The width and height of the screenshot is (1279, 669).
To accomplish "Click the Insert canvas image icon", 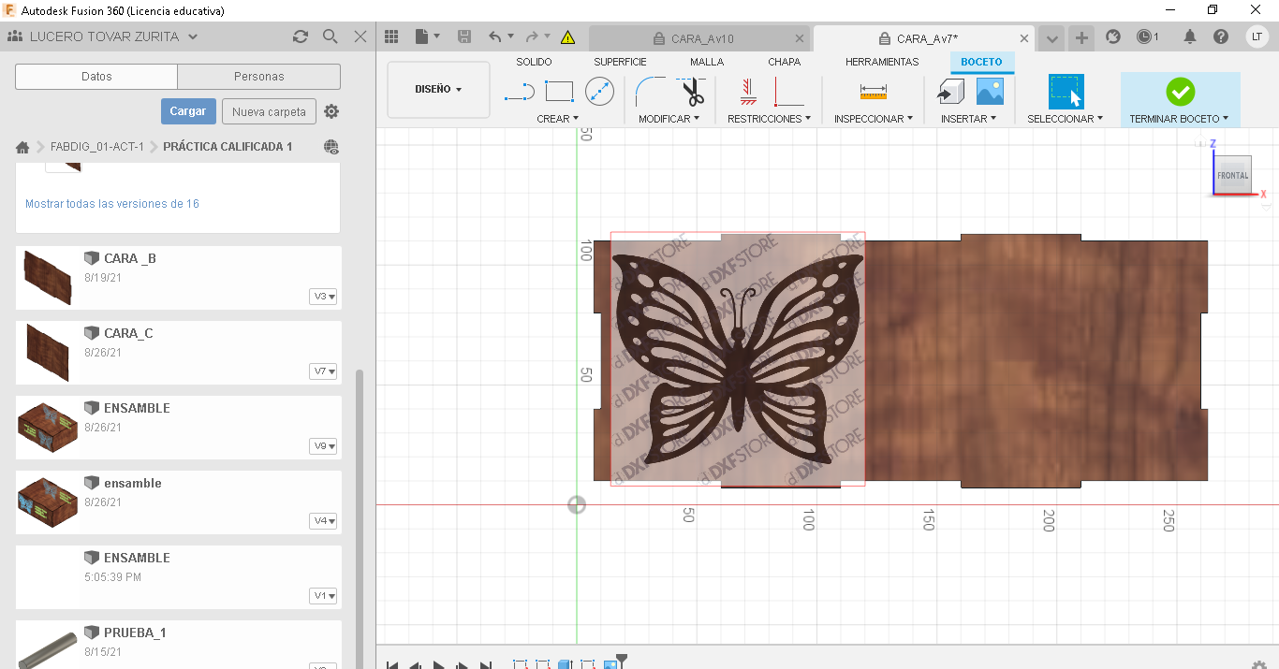I will (x=990, y=92).
